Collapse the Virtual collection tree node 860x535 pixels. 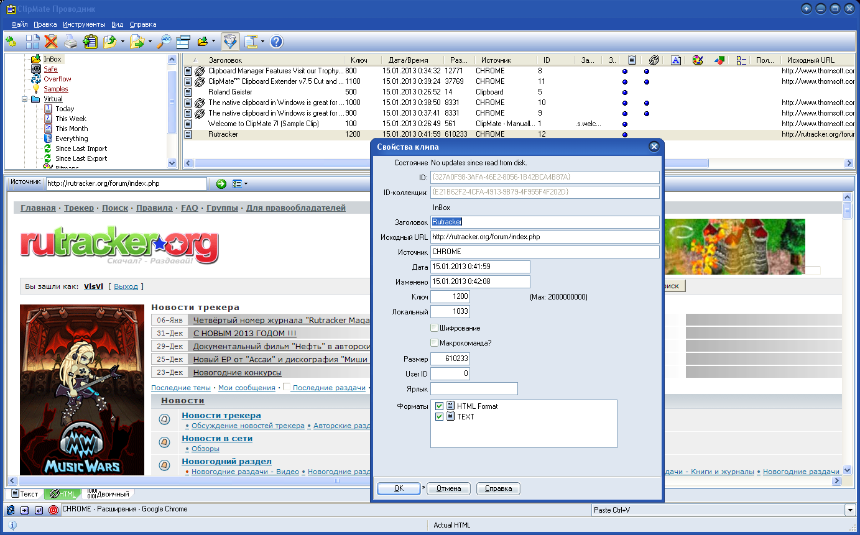(25, 99)
